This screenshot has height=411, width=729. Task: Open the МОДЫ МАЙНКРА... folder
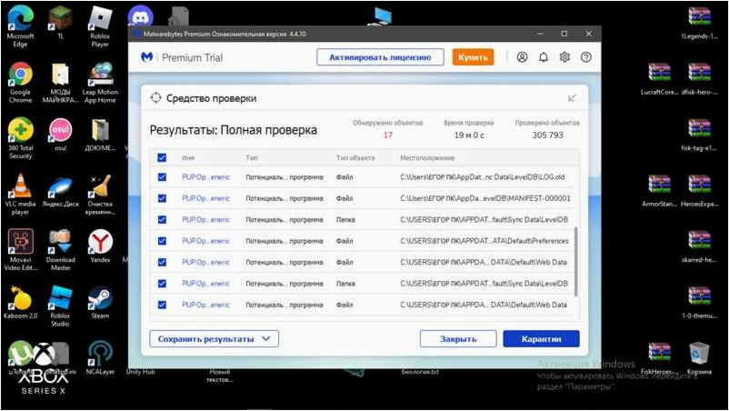coord(60,83)
